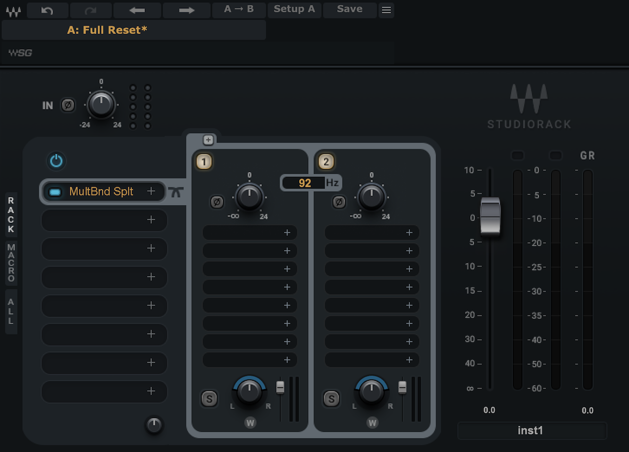629x452 pixels.
Task: Click the redo arrow icon
Action: tap(90, 10)
